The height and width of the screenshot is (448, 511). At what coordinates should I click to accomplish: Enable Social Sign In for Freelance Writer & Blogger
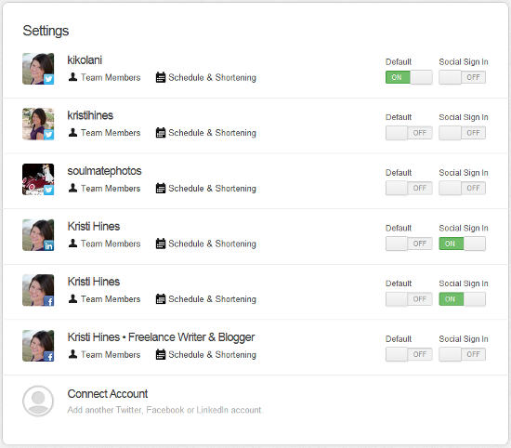[x=462, y=354]
